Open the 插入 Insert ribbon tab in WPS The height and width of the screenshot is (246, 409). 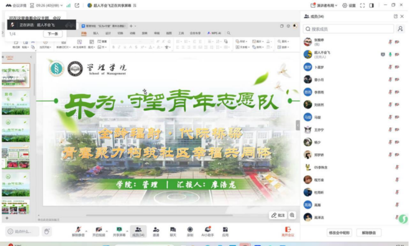pos(96,33)
